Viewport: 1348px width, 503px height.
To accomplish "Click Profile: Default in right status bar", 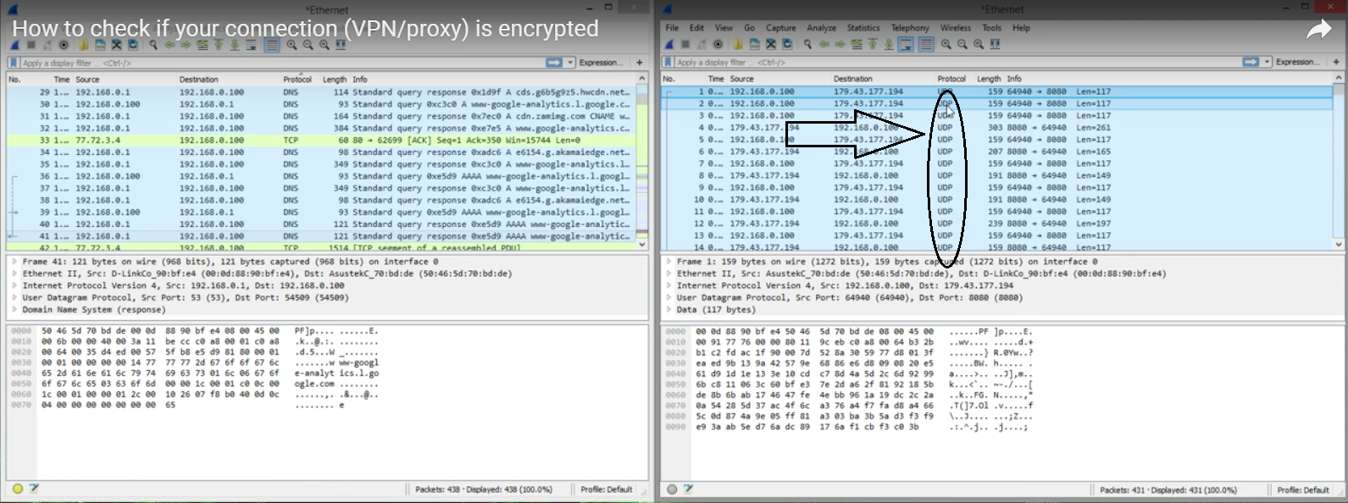I will pyautogui.click(x=1303, y=489).
